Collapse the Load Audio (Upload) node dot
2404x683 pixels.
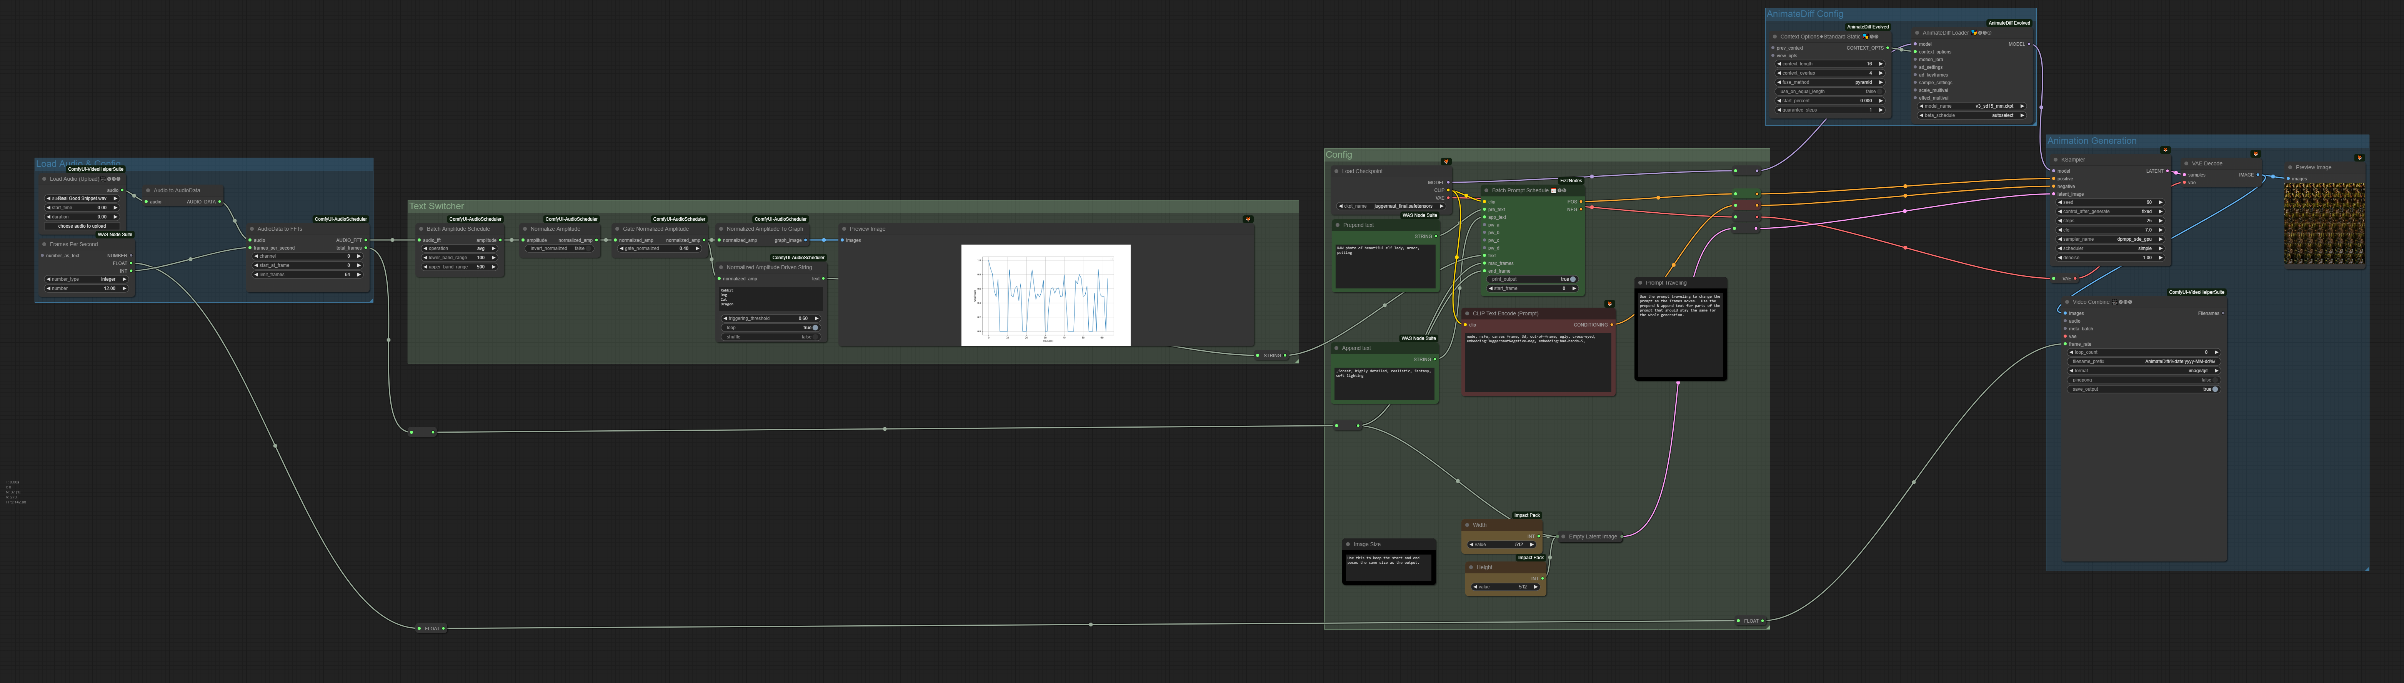coord(44,179)
